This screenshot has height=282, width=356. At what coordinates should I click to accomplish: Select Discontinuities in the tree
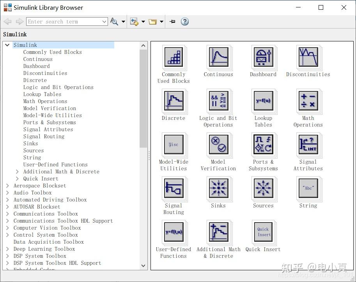(x=45, y=73)
